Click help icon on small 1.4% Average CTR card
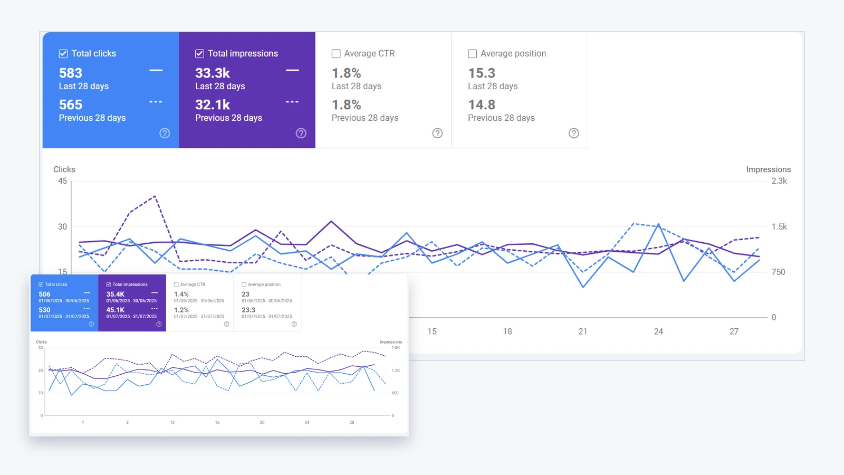This screenshot has width=844, height=475. pyautogui.click(x=227, y=324)
